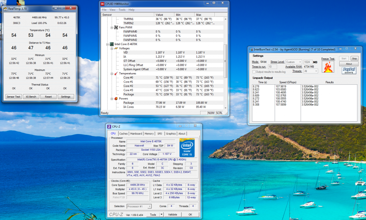The image size is (366, 220).
Task: Switch to the Caches tab in CPU-Z
Action: [x=123, y=133]
